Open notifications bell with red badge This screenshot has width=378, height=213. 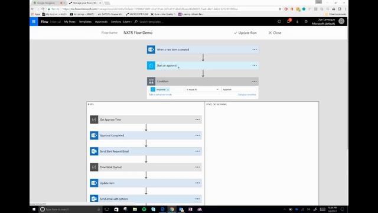coord(289,21)
